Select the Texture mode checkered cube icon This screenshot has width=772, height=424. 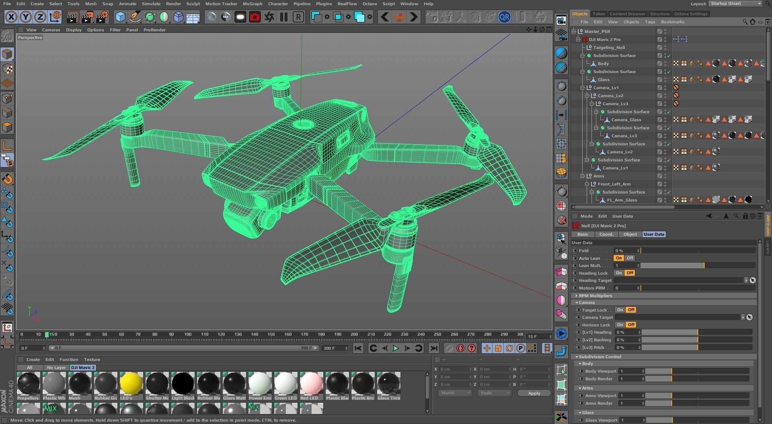click(x=7, y=69)
